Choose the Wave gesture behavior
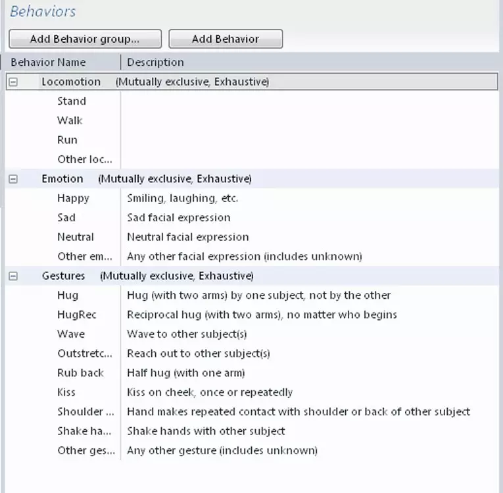 (x=71, y=334)
